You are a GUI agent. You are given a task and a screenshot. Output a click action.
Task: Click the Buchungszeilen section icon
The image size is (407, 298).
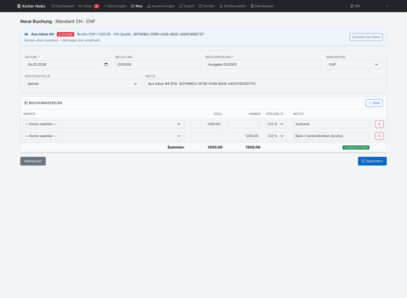26,103
